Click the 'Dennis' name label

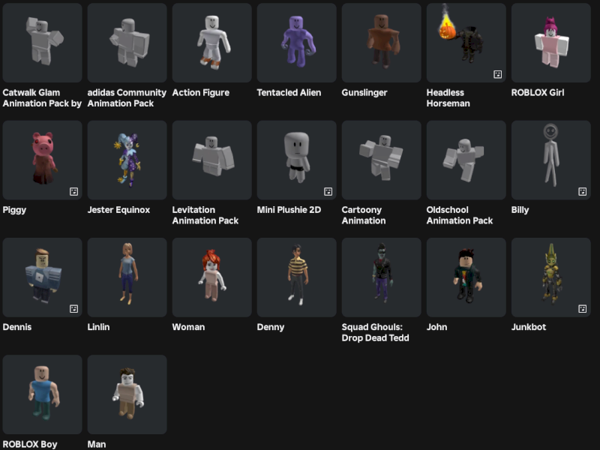pos(17,327)
